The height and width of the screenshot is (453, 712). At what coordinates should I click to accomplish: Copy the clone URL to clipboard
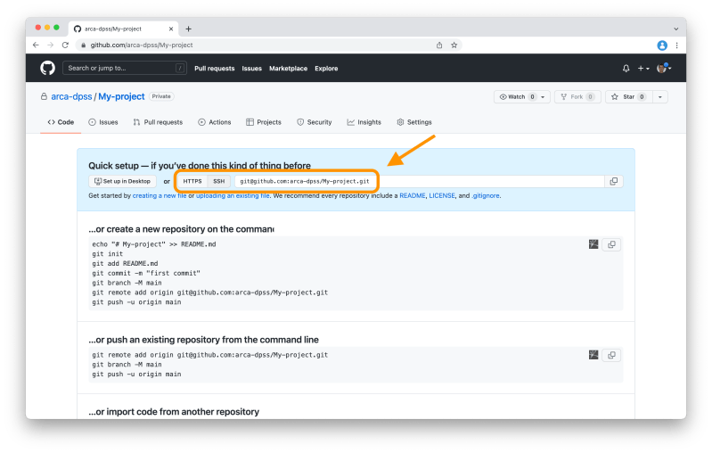pos(614,181)
